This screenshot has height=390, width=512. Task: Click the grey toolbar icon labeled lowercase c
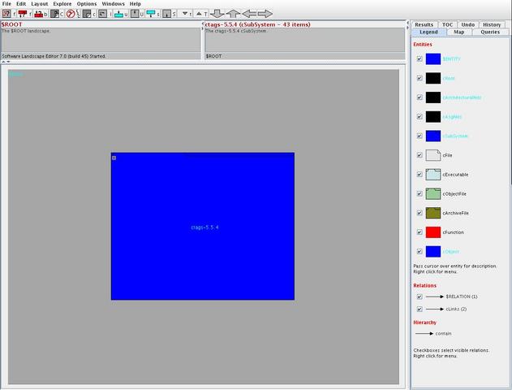(x=87, y=14)
